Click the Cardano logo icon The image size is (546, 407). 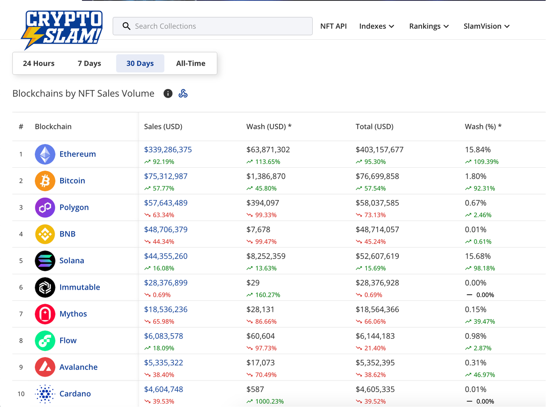45,394
